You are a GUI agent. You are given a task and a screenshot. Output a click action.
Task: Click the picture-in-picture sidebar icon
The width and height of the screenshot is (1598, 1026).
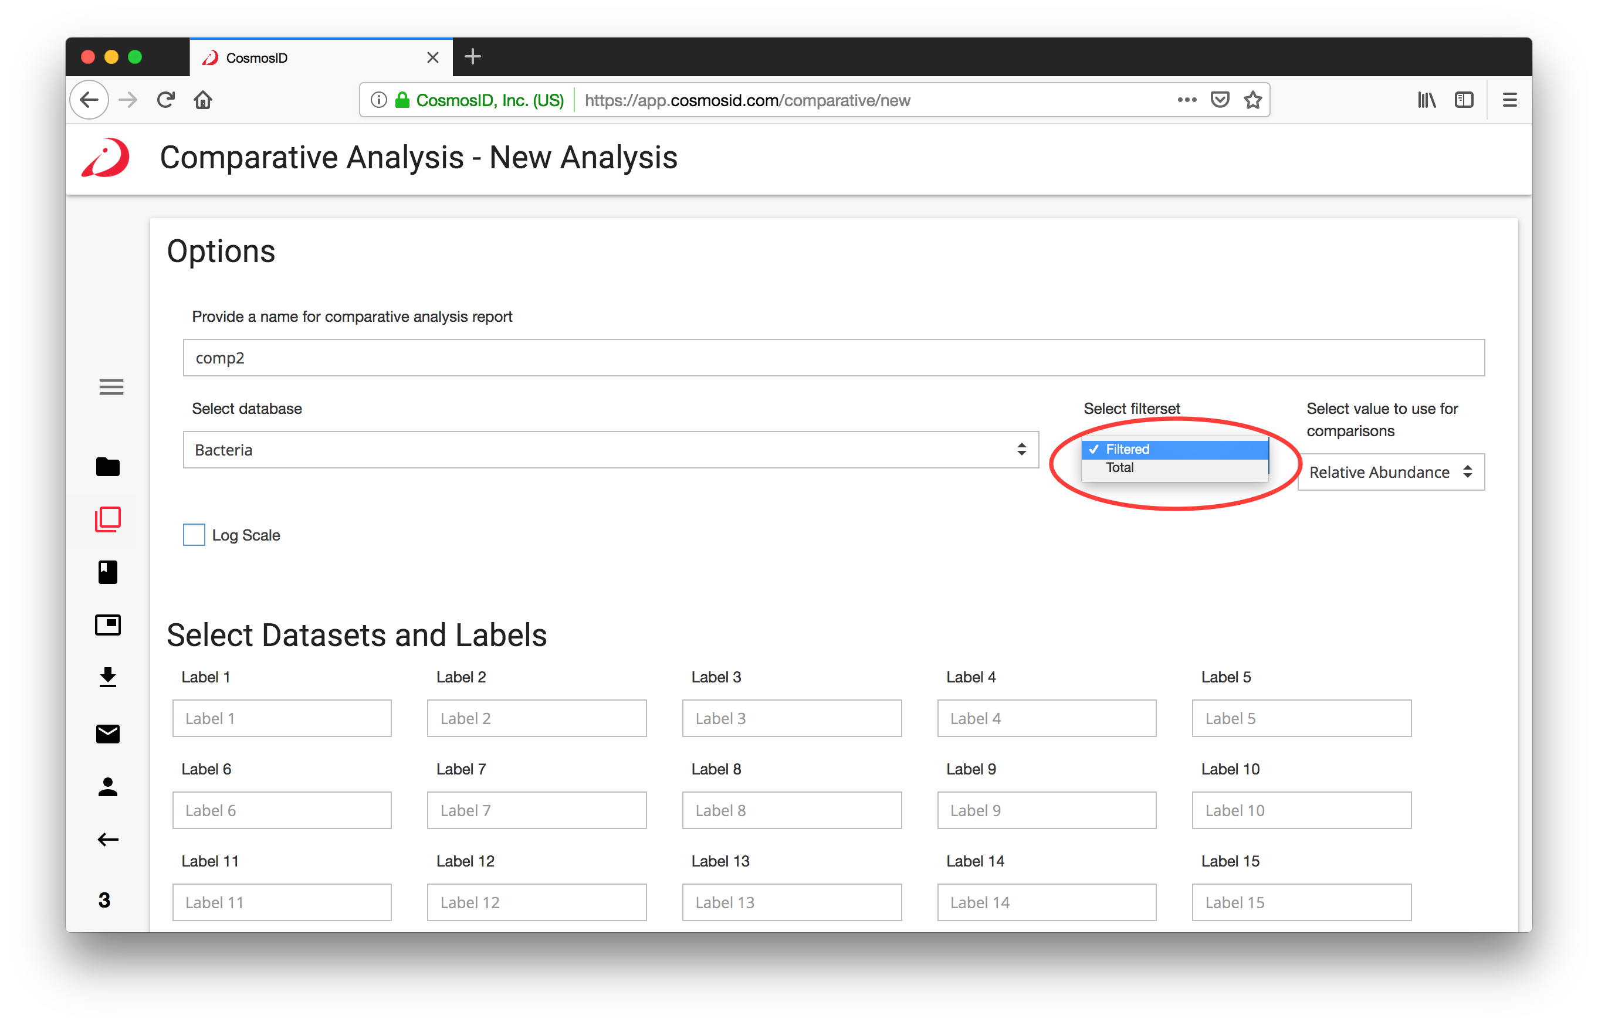(x=107, y=624)
